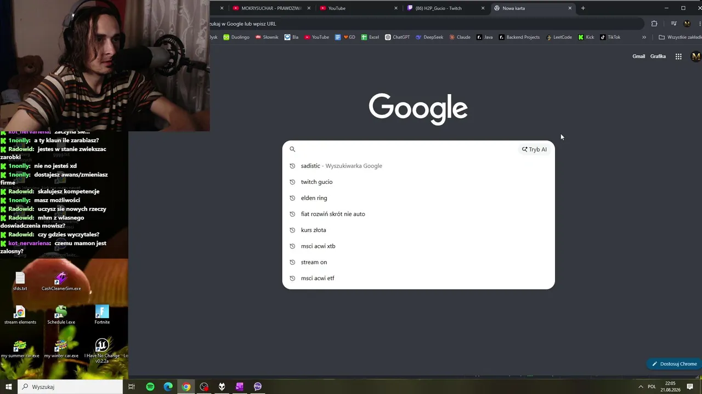Open the Grafika images link
Viewport: 702px width, 394px height.
coord(658,56)
